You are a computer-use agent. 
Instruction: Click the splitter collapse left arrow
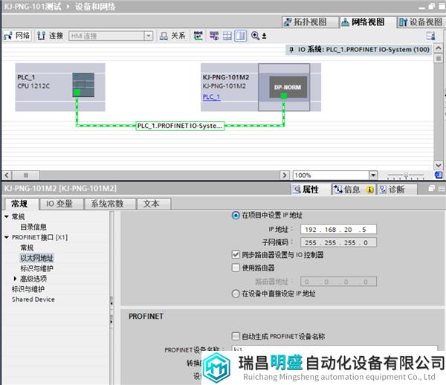click(x=111, y=303)
